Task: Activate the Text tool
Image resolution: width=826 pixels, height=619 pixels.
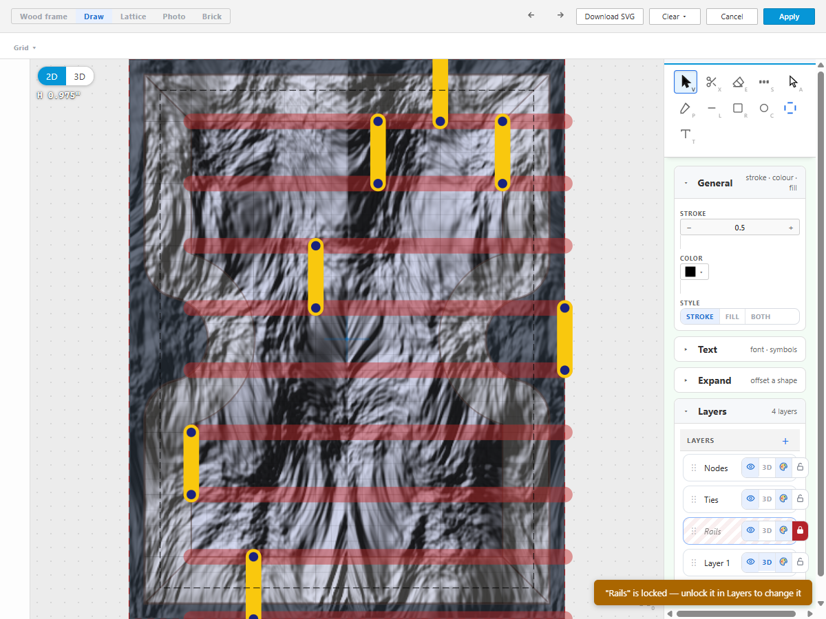Action: tap(686, 135)
